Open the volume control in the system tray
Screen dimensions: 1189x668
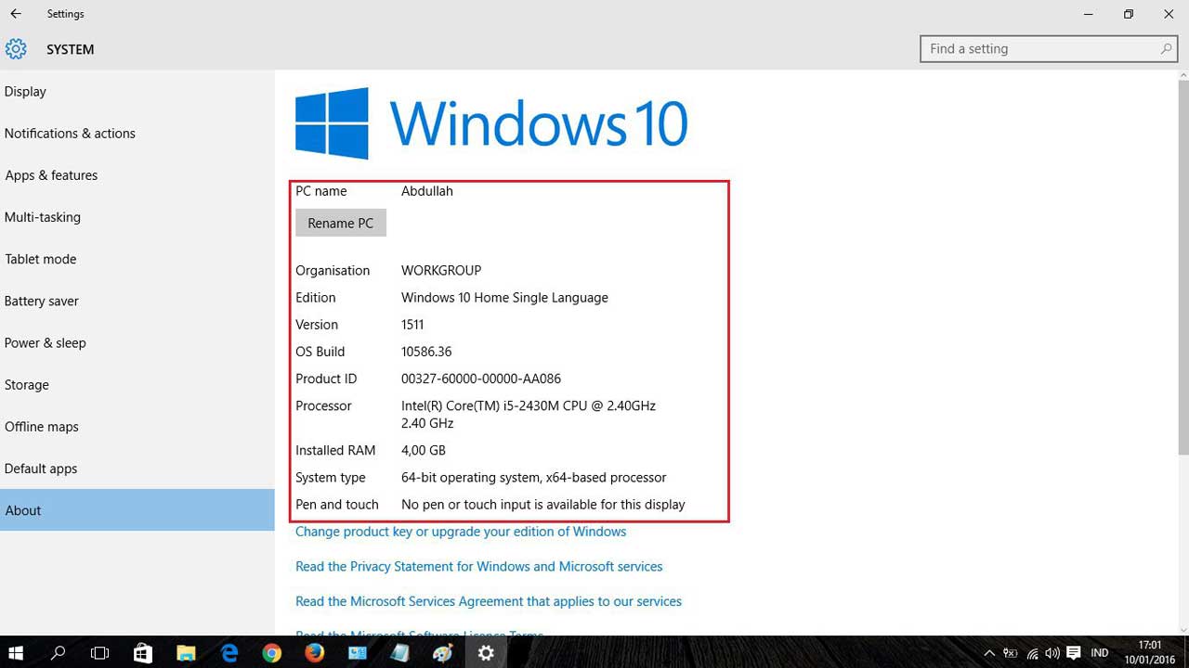pyautogui.click(x=1051, y=652)
